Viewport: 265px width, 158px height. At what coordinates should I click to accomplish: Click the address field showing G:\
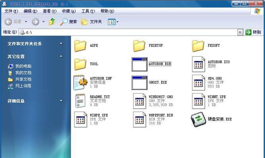[128, 32]
